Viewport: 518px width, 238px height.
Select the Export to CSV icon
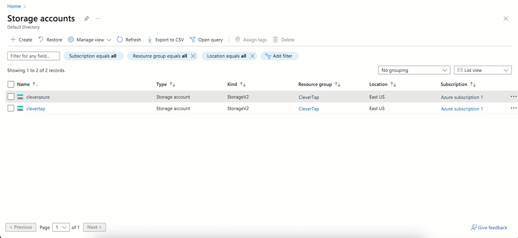149,40
